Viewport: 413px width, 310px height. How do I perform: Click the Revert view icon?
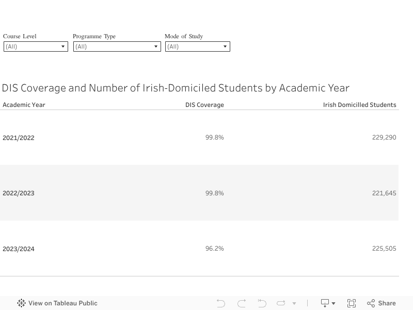tap(262, 303)
